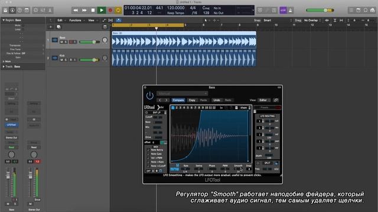Open the plugin preset dropdown
The width and height of the screenshot is (378, 212).
182,93
